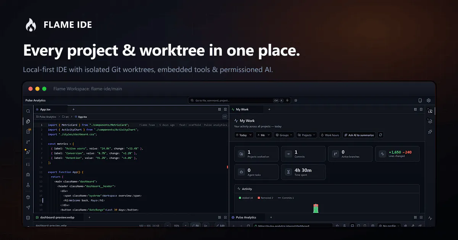Click the Lines changed stat card
Viewport: 458px width, 240px height.
(397, 154)
